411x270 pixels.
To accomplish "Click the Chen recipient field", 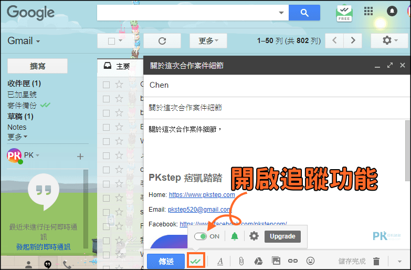I will tap(277, 85).
